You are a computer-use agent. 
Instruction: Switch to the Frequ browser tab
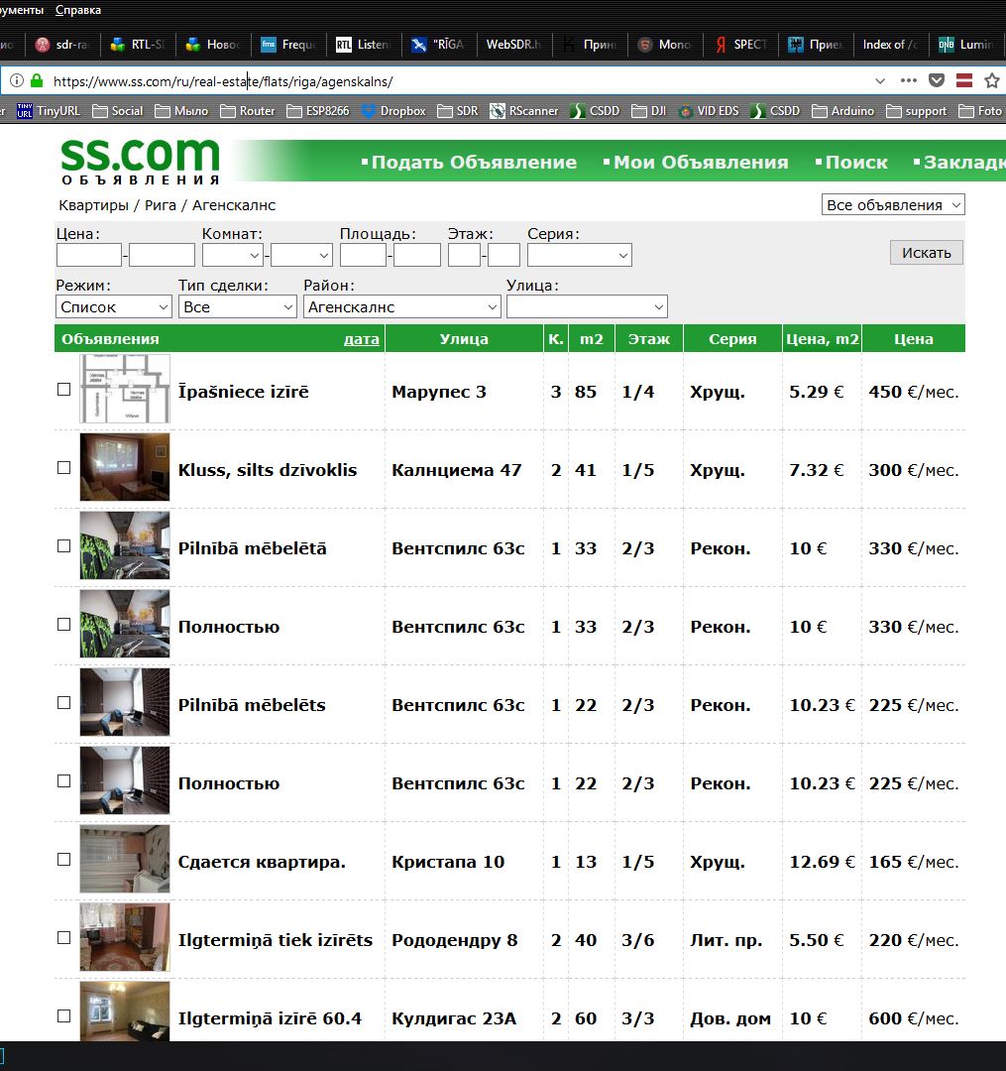pyautogui.click(x=288, y=45)
